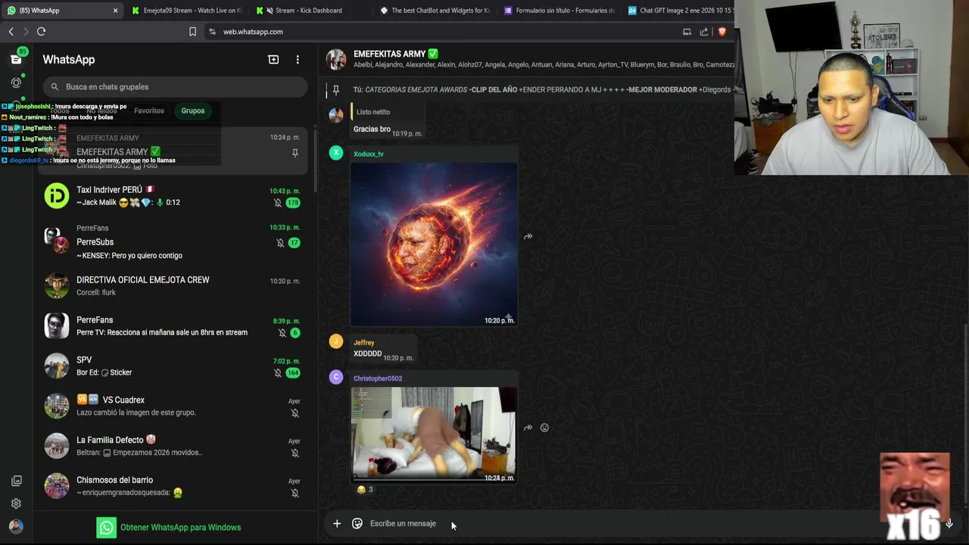Open Chismosos del barrio chat
The width and height of the screenshot is (969, 545).
[174, 486]
